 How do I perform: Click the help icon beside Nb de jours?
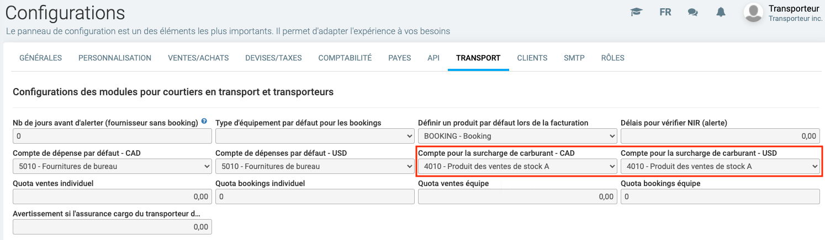(204, 122)
